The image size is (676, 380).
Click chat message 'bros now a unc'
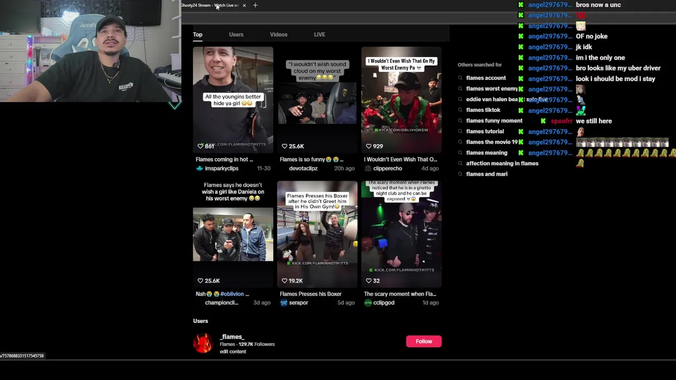click(x=598, y=5)
